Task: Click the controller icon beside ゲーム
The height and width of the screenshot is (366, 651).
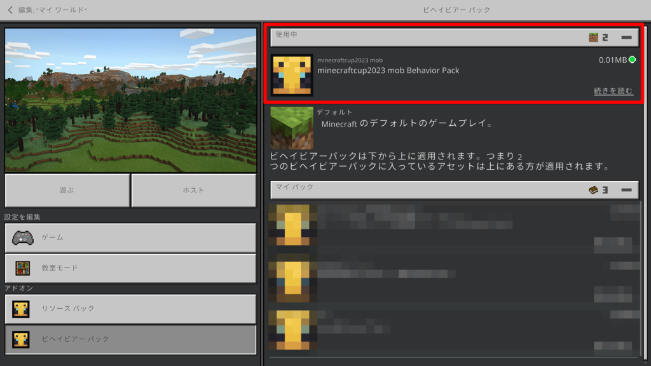Action: (x=22, y=238)
